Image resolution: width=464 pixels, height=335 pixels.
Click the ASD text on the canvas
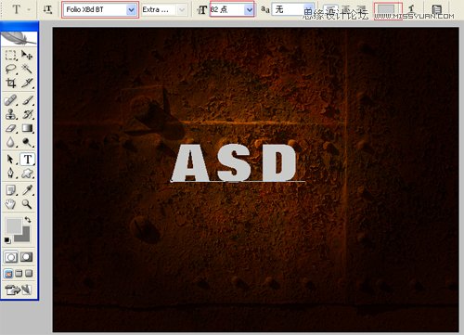tap(234, 163)
